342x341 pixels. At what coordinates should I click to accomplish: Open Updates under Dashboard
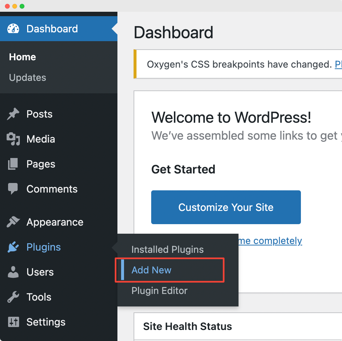pyautogui.click(x=28, y=78)
